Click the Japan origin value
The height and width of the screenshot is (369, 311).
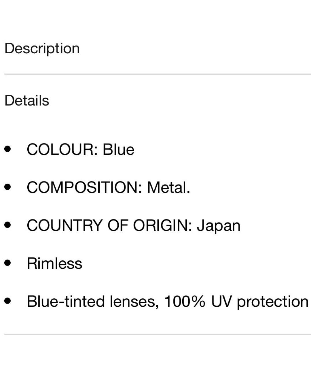point(219,226)
